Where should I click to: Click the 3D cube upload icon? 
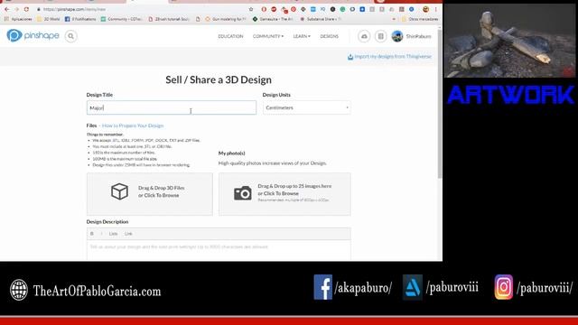119,191
